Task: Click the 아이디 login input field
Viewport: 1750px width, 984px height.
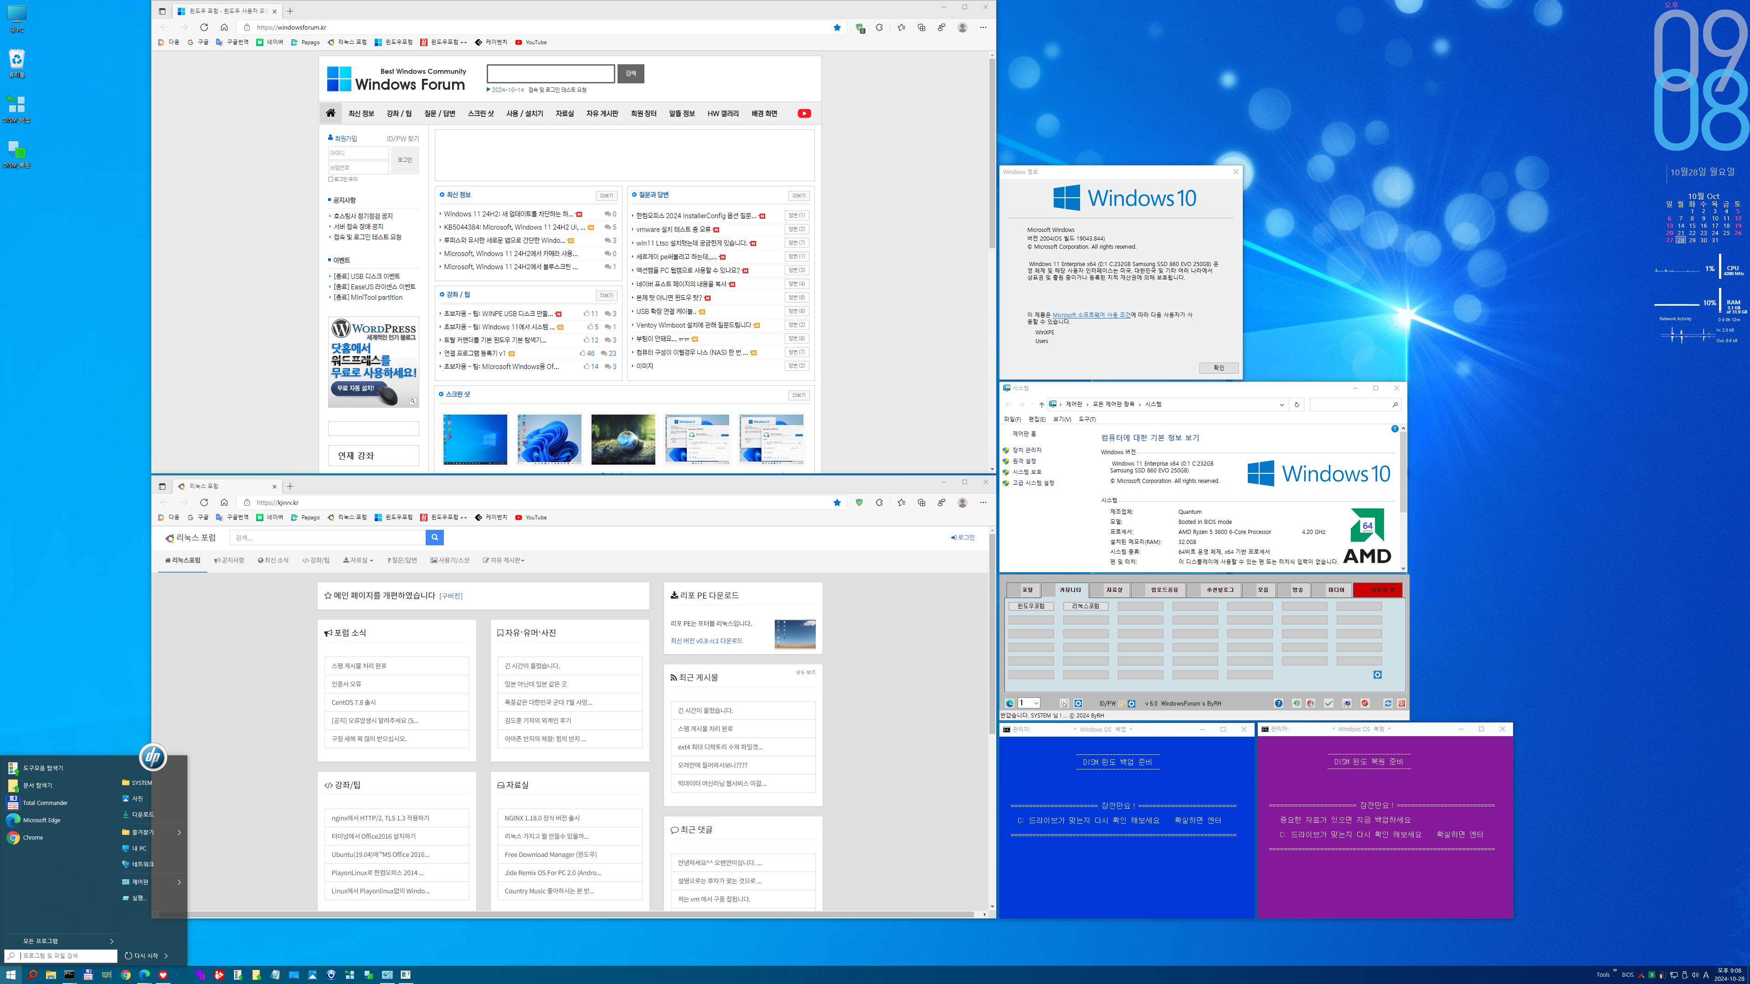Action: pos(358,153)
